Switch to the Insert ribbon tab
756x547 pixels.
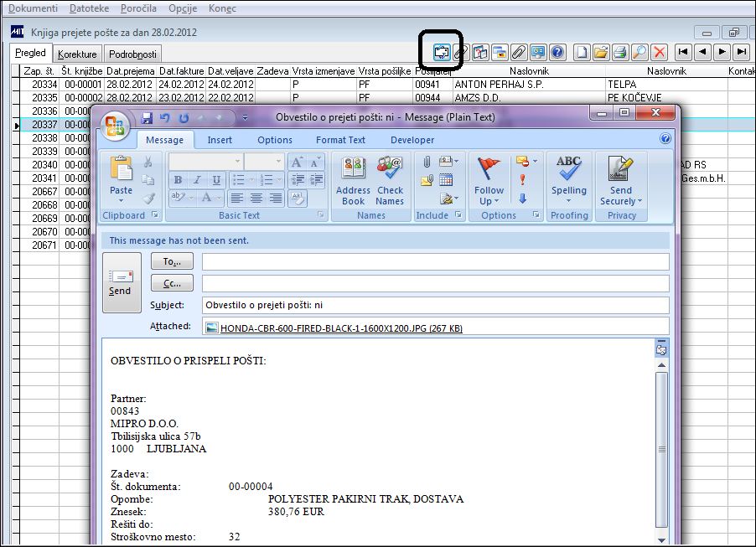220,140
